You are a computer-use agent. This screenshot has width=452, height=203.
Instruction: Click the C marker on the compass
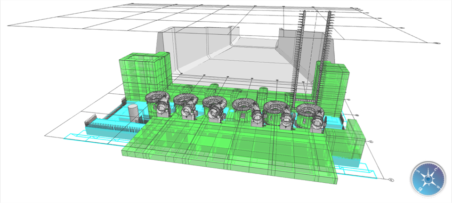pos(436,169)
